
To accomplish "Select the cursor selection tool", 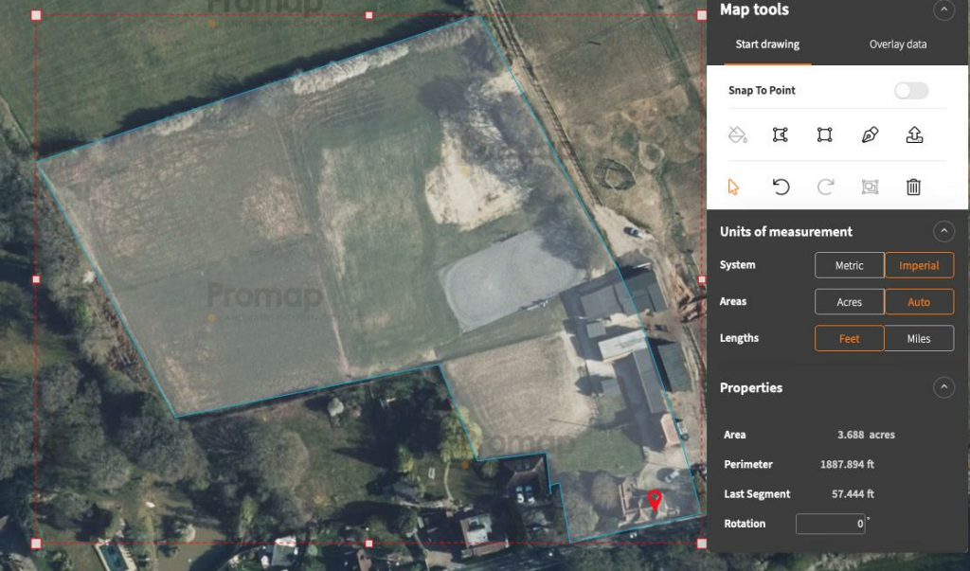I will [735, 187].
